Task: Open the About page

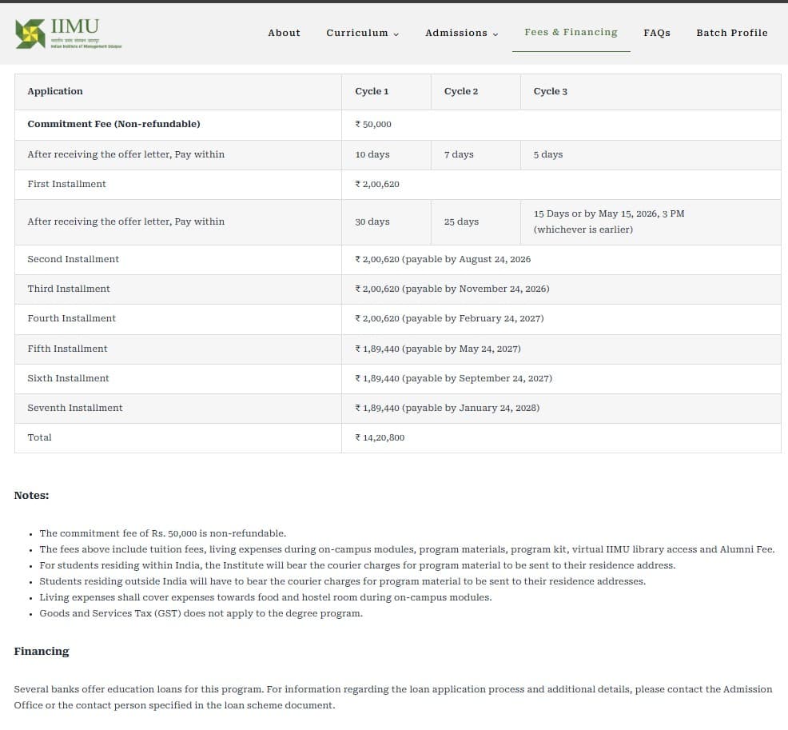Action: pyautogui.click(x=284, y=33)
